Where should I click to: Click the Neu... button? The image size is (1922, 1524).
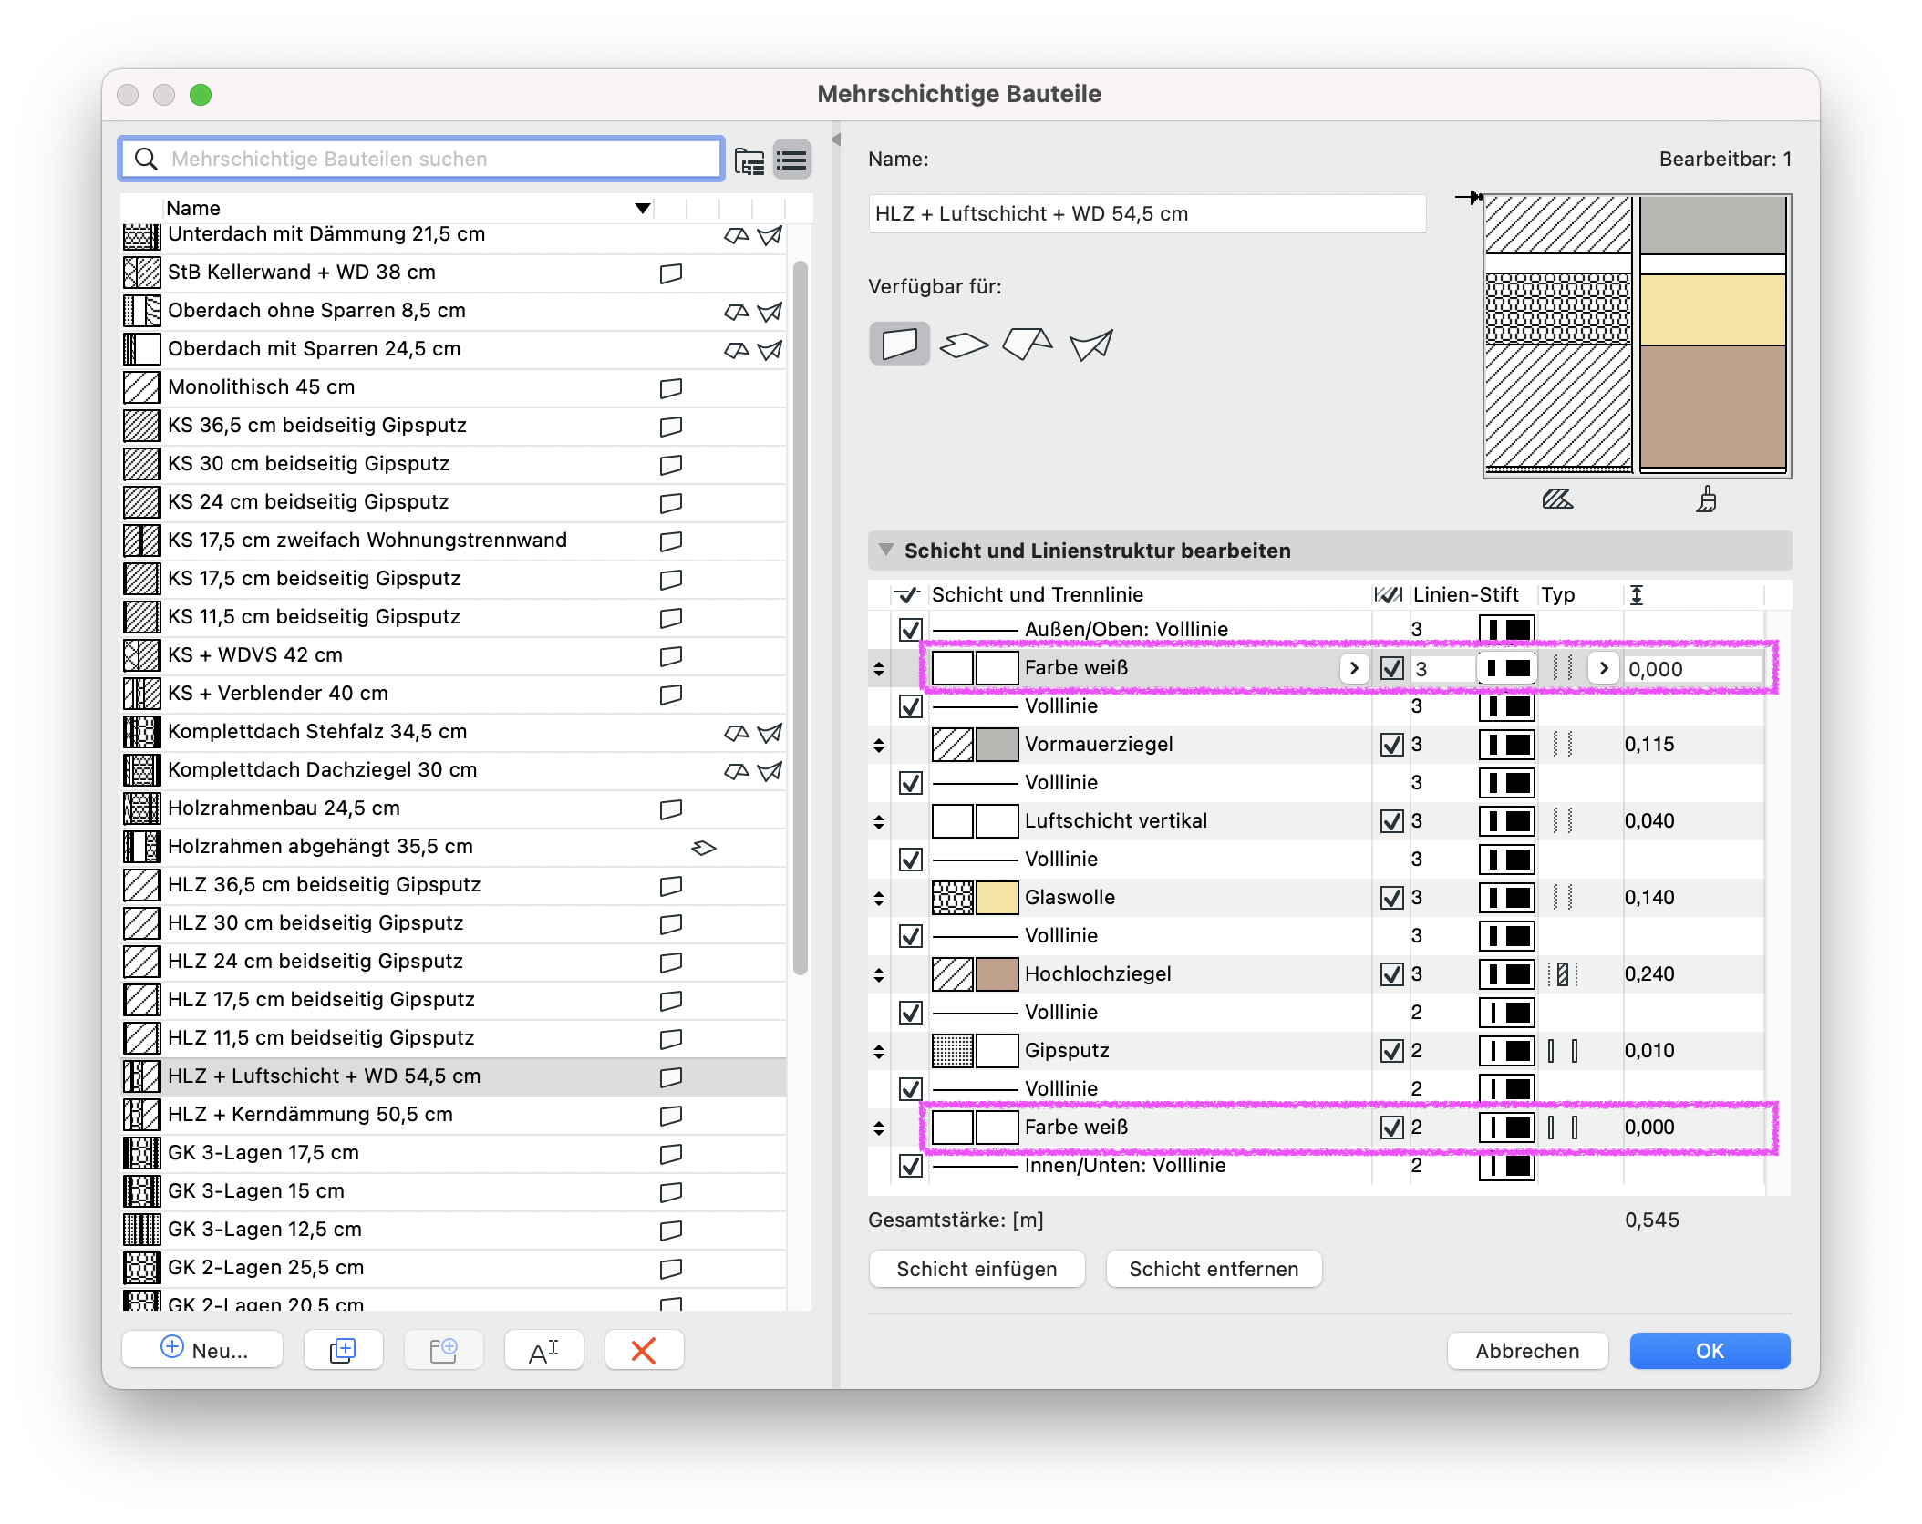tap(202, 1350)
